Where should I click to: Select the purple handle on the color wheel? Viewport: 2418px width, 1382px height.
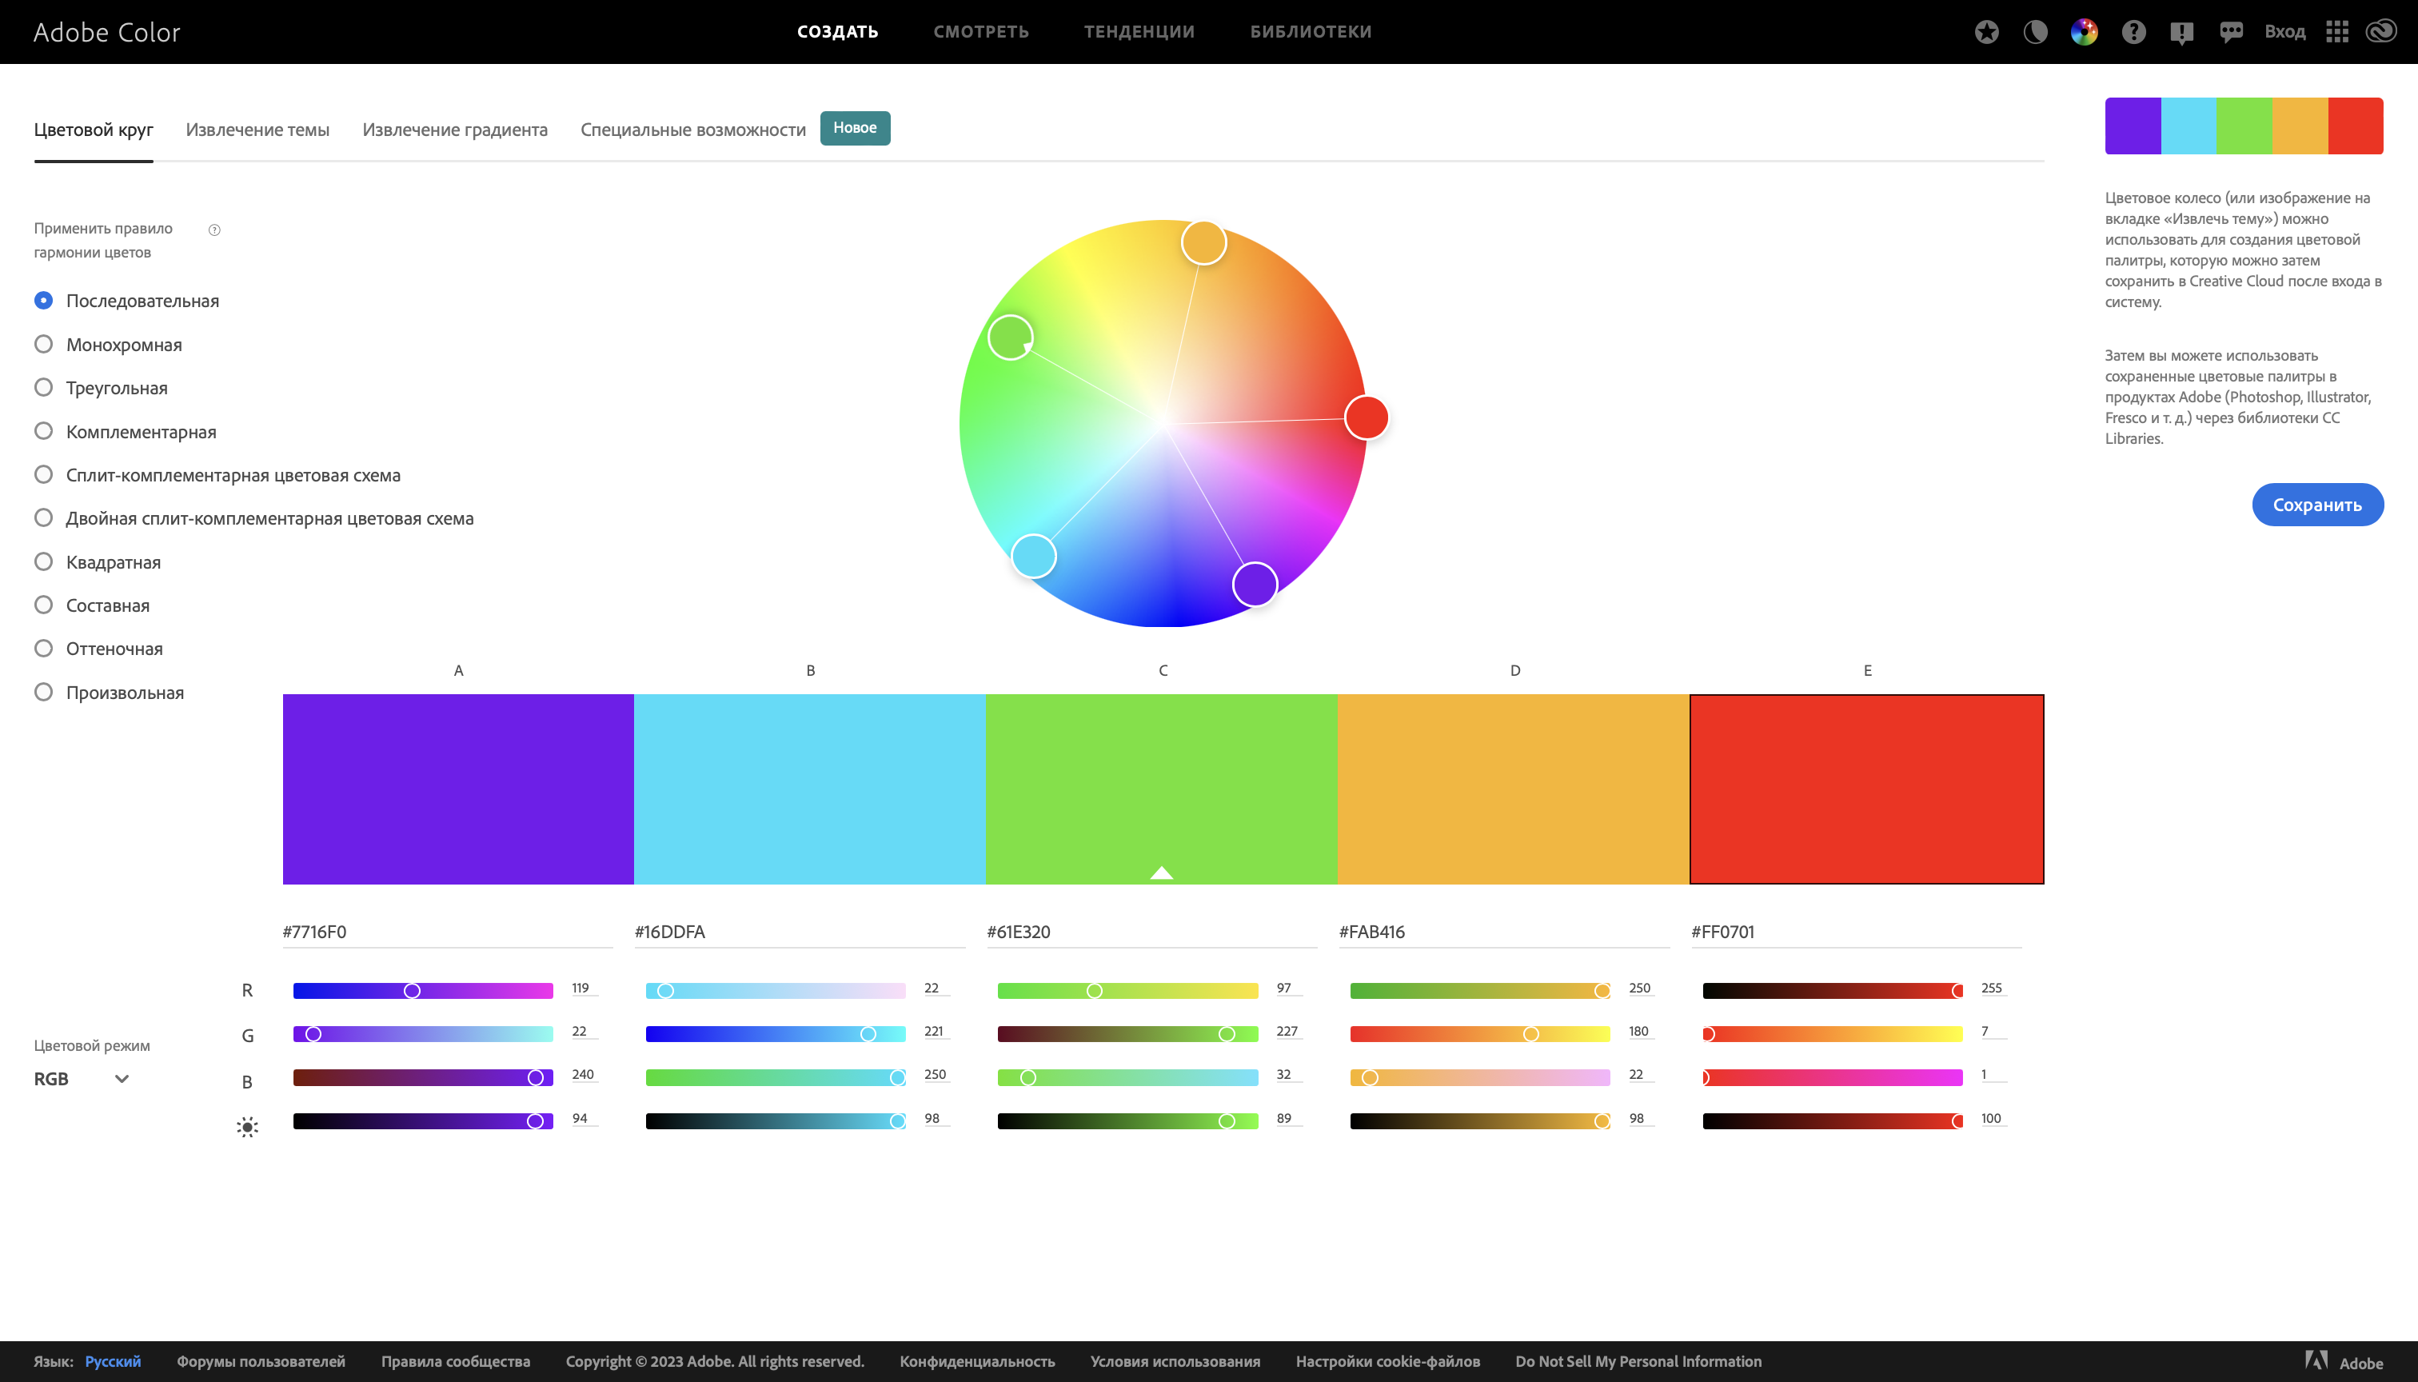coord(1255,584)
